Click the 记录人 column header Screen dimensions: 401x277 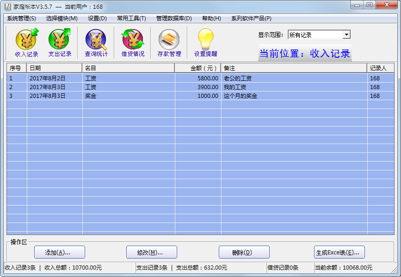(x=381, y=68)
